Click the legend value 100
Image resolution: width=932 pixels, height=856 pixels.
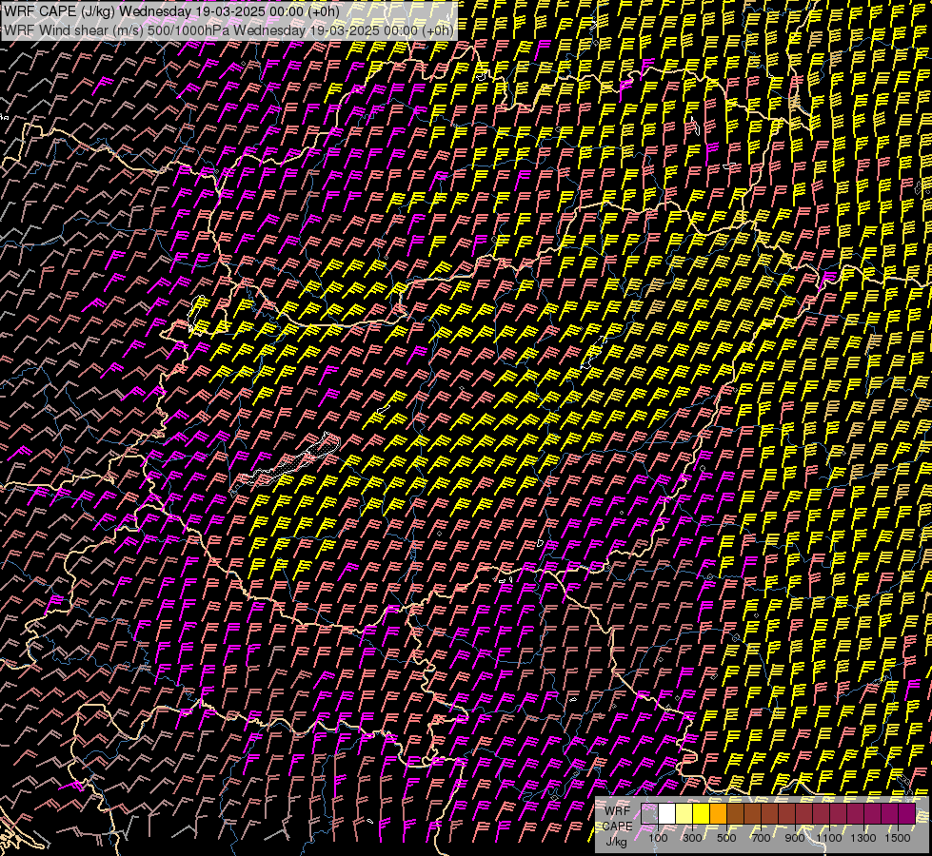pyautogui.click(x=658, y=838)
